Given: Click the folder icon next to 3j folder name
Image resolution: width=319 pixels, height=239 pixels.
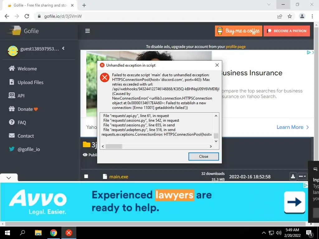Looking at the screenshot, I should [x=87, y=144].
